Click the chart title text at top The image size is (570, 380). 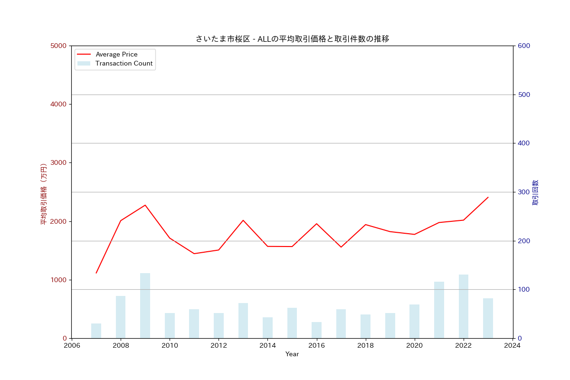coord(292,39)
